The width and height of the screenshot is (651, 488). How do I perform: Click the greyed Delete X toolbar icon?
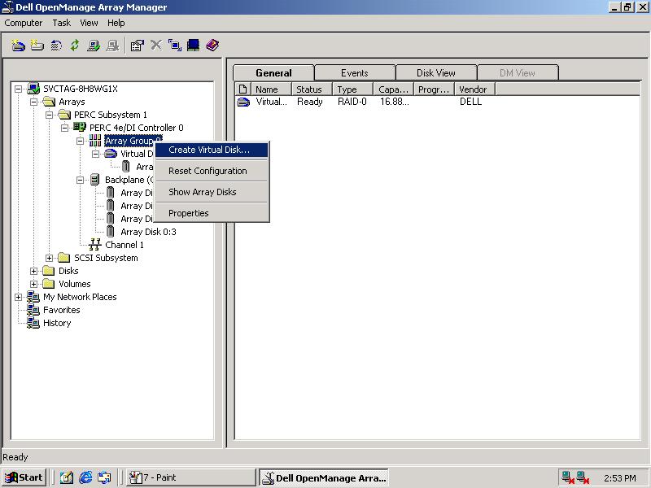pyautogui.click(x=156, y=45)
